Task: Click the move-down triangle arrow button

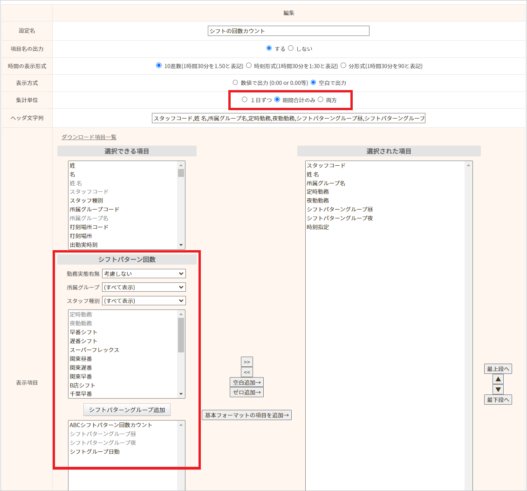Action: pos(498,389)
